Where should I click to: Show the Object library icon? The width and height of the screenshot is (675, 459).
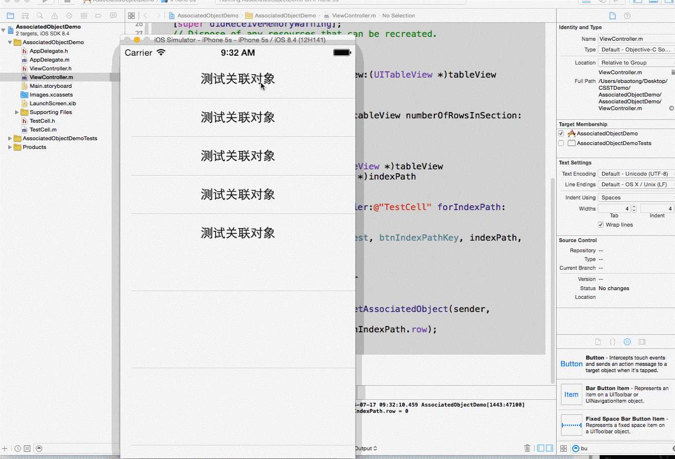pyautogui.click(x=627, y=342)
